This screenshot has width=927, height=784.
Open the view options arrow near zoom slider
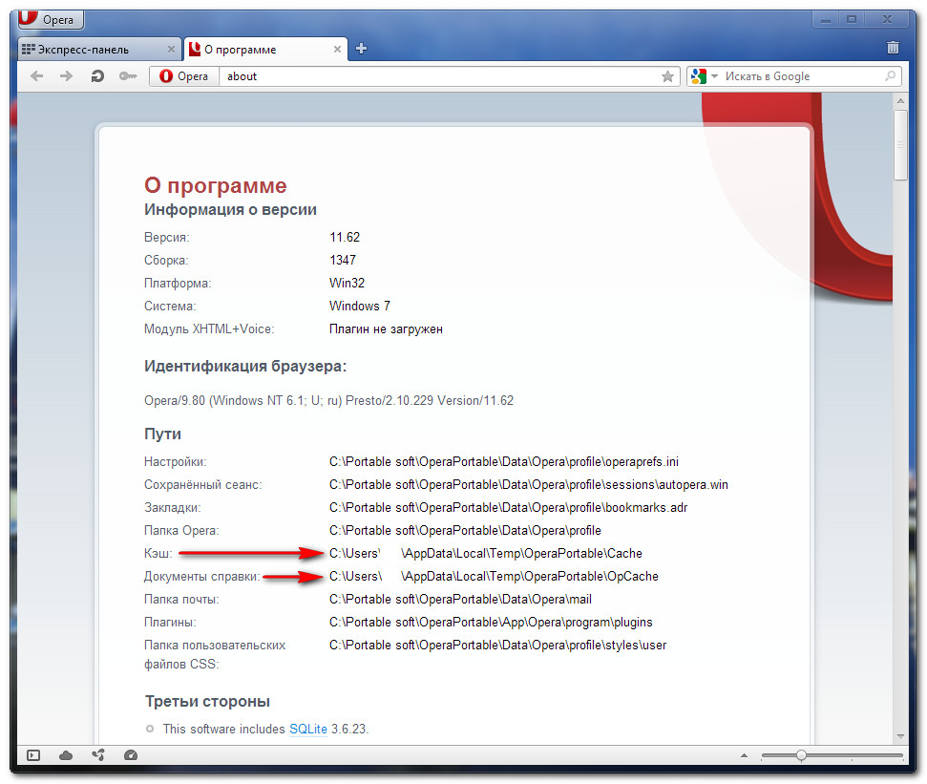click(744, 755)
